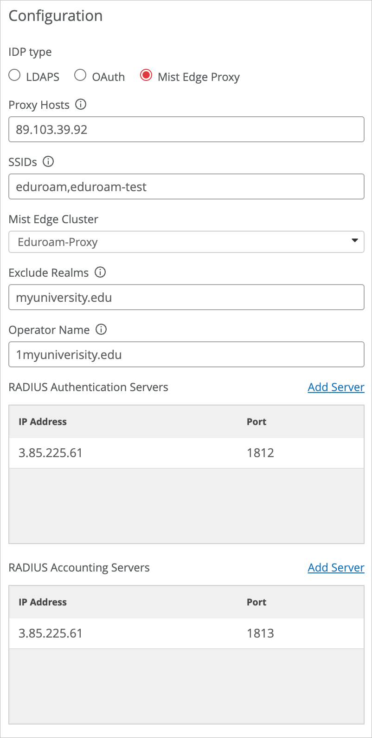Click the Eduroam-Proxy dropdown arrow
Image resolution: width=372 pixels, height=738 pixels.
355,241
